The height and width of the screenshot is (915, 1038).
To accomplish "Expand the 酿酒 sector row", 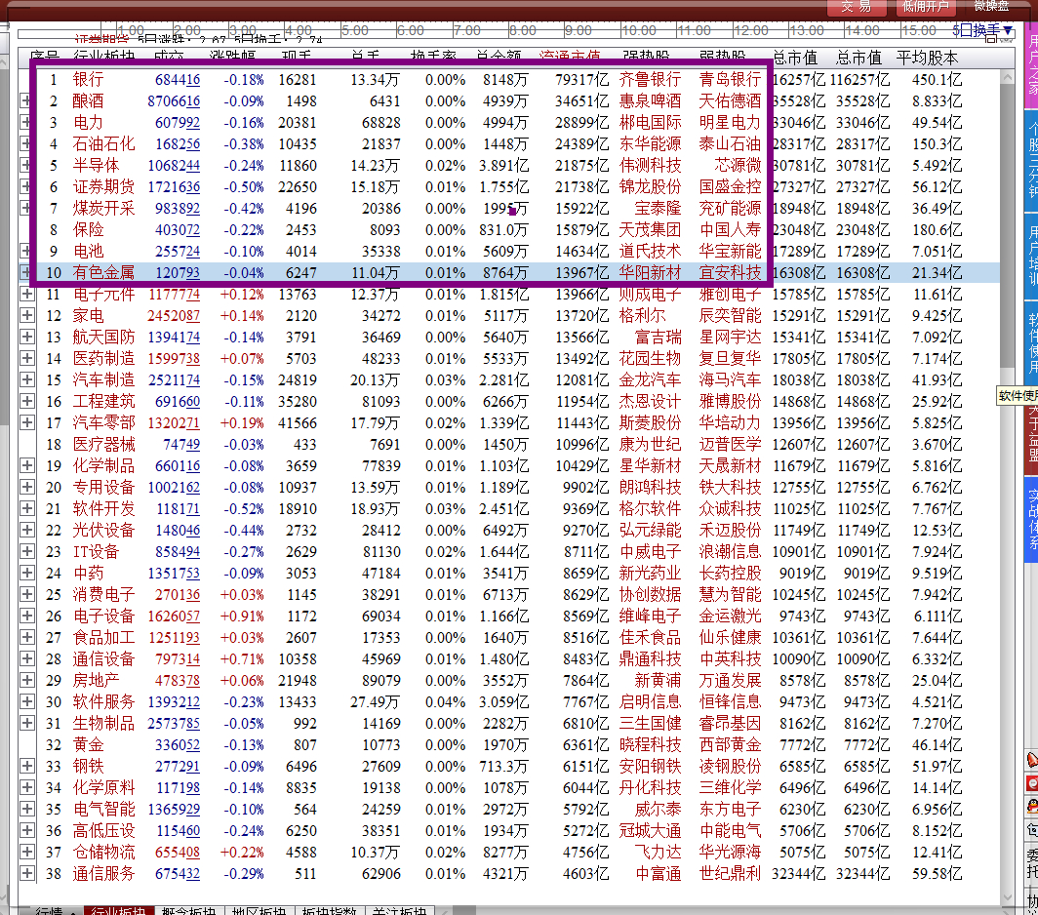I will click(25, 100).
